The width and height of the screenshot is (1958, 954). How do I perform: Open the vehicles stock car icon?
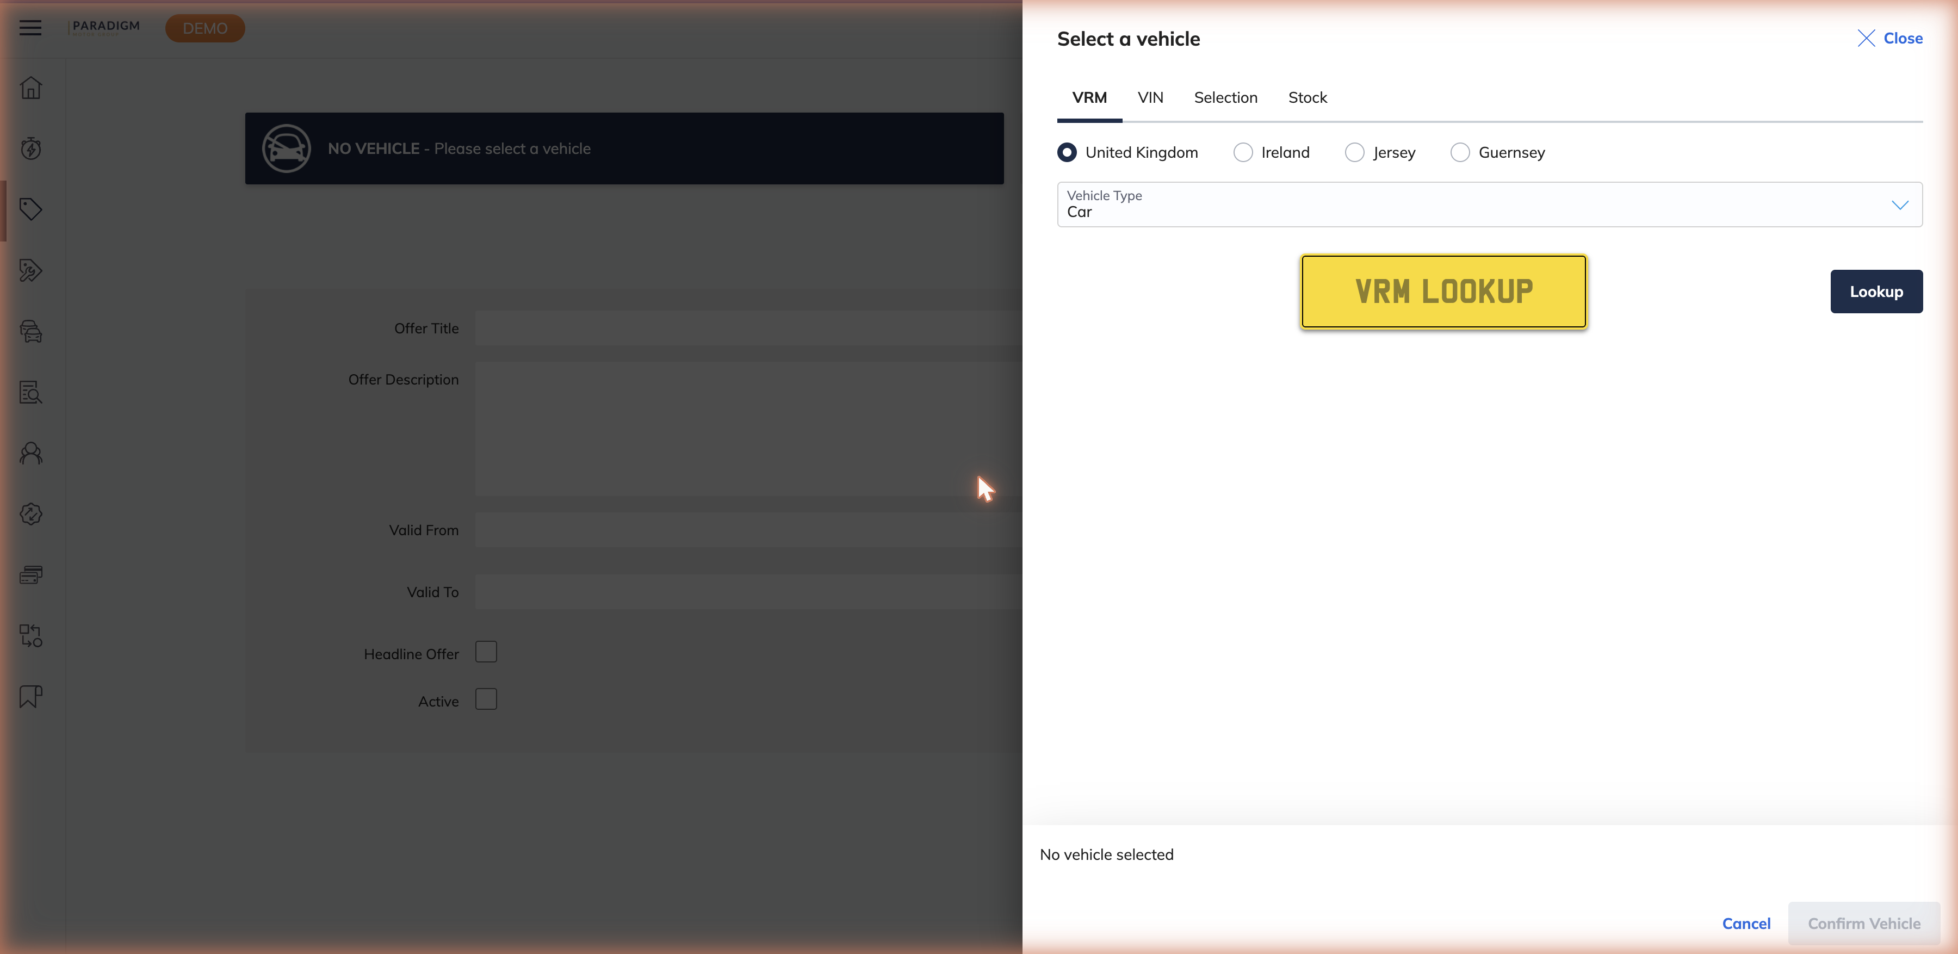30,331
